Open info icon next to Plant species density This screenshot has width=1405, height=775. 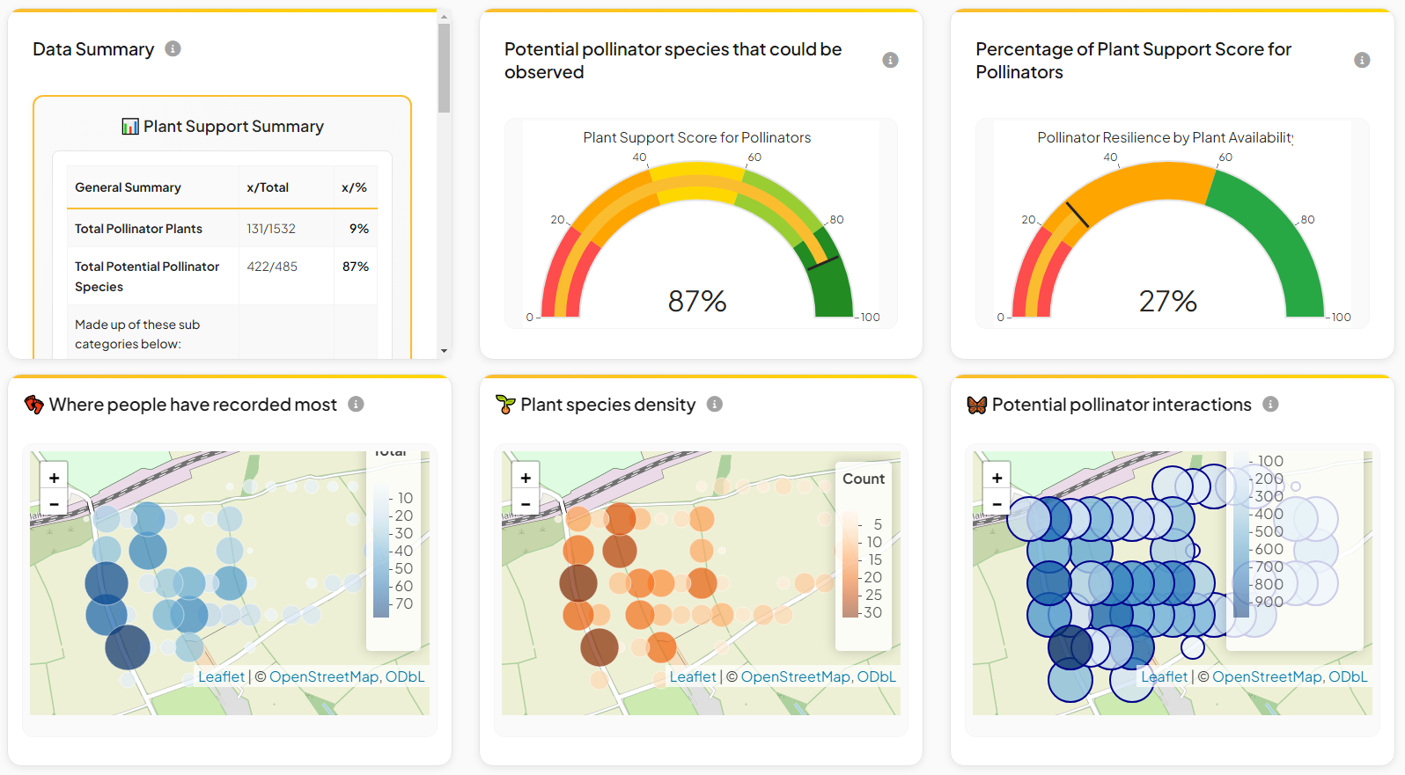click(x=715, y=404)
